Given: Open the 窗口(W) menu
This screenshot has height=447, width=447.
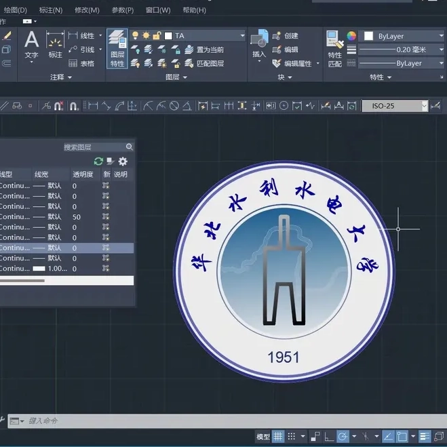Looking at the screenshot, I should [158, 10].
